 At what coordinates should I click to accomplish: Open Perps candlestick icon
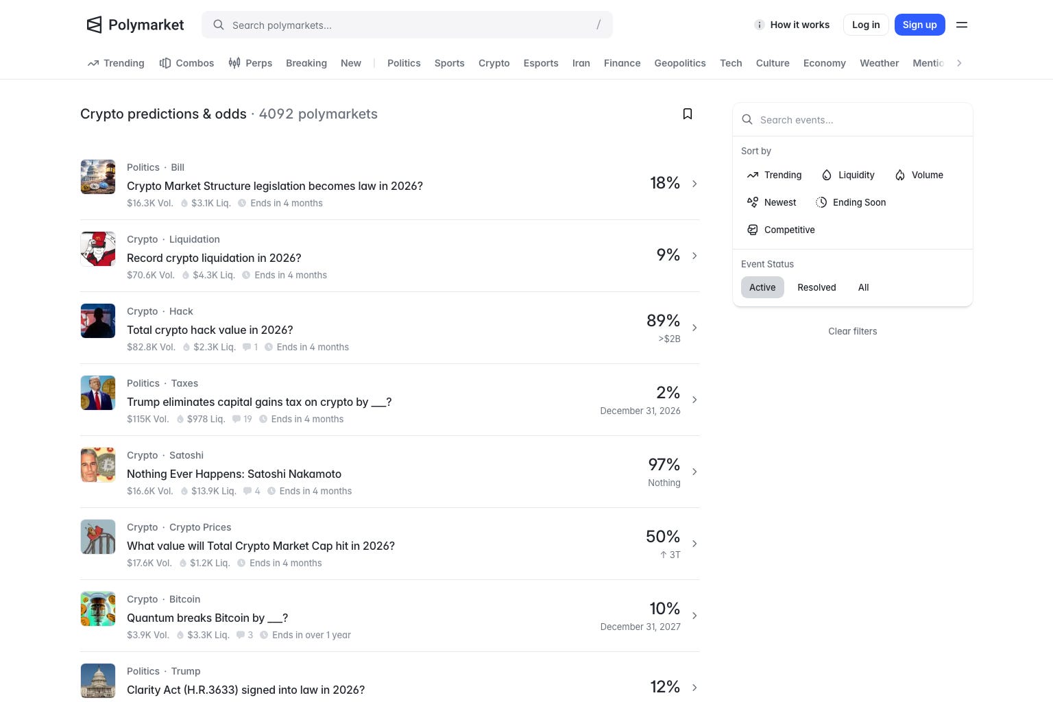pos(234,63)
